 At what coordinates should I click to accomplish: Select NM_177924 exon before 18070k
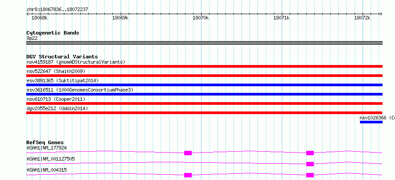[188, 153]
